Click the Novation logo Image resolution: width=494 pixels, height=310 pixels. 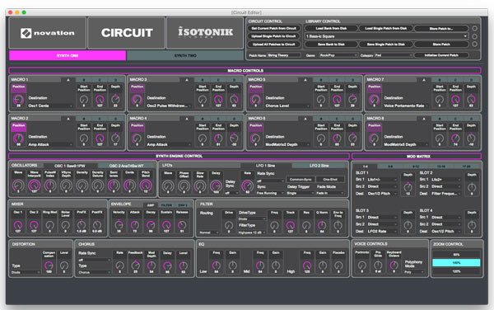48,33
